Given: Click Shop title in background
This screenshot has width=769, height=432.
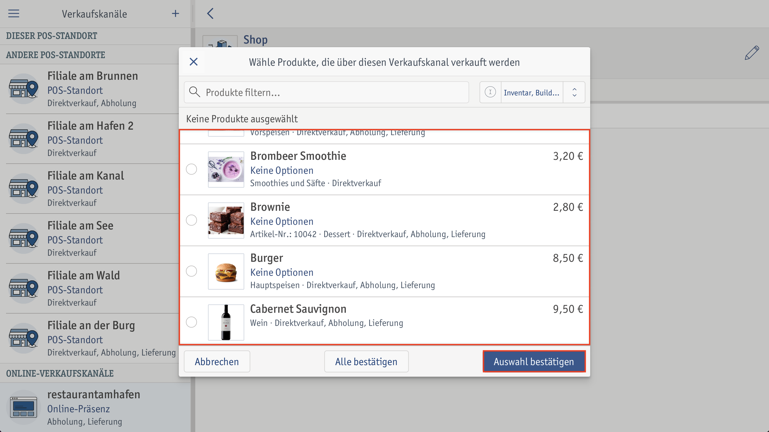Looking at the screenshot, I should coord(256,40).
